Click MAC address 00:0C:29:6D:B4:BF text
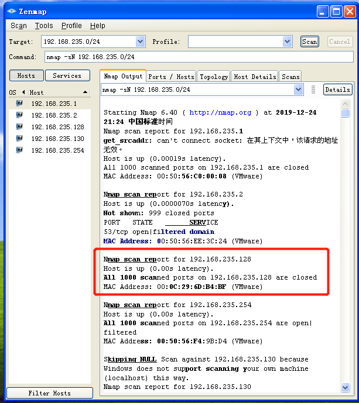Image resolution: width=359 pixels, height=403 pixels. (192, 287)
